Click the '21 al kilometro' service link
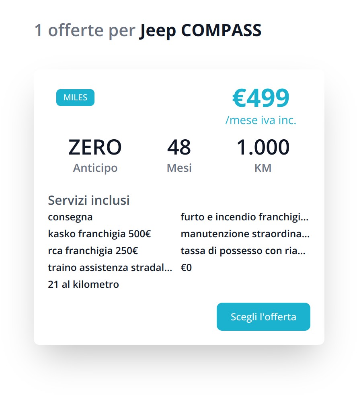The width and height of the screenshot is (357, 397). (83, 284)
